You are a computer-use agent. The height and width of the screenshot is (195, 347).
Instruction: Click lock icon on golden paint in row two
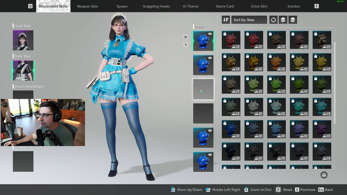(248, 56)
